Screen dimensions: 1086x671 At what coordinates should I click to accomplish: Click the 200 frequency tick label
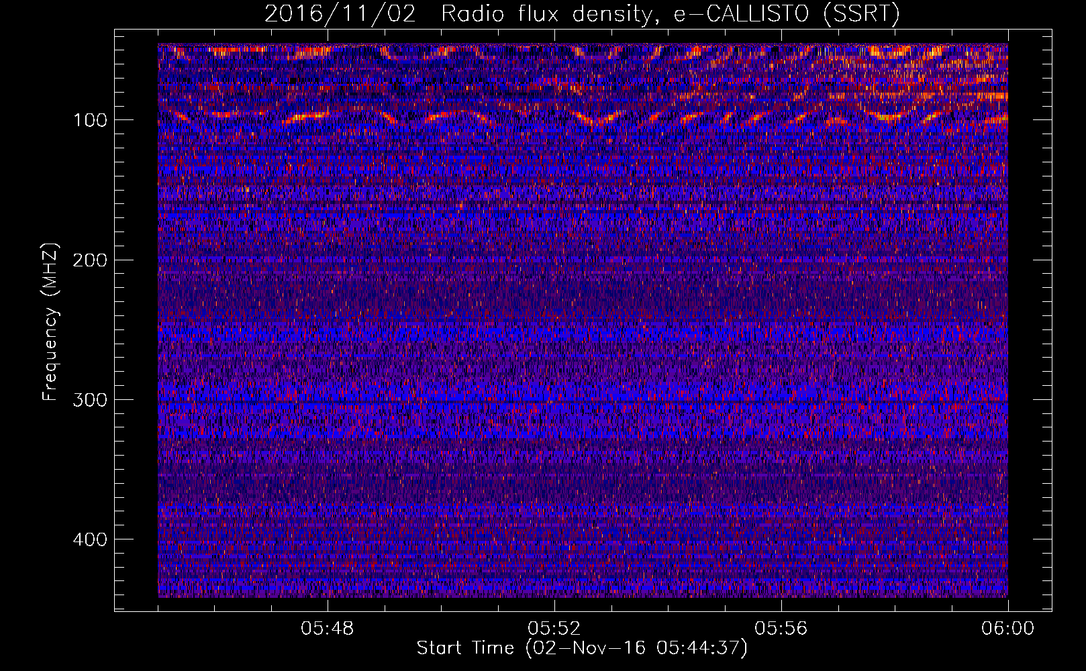[89, 260]
